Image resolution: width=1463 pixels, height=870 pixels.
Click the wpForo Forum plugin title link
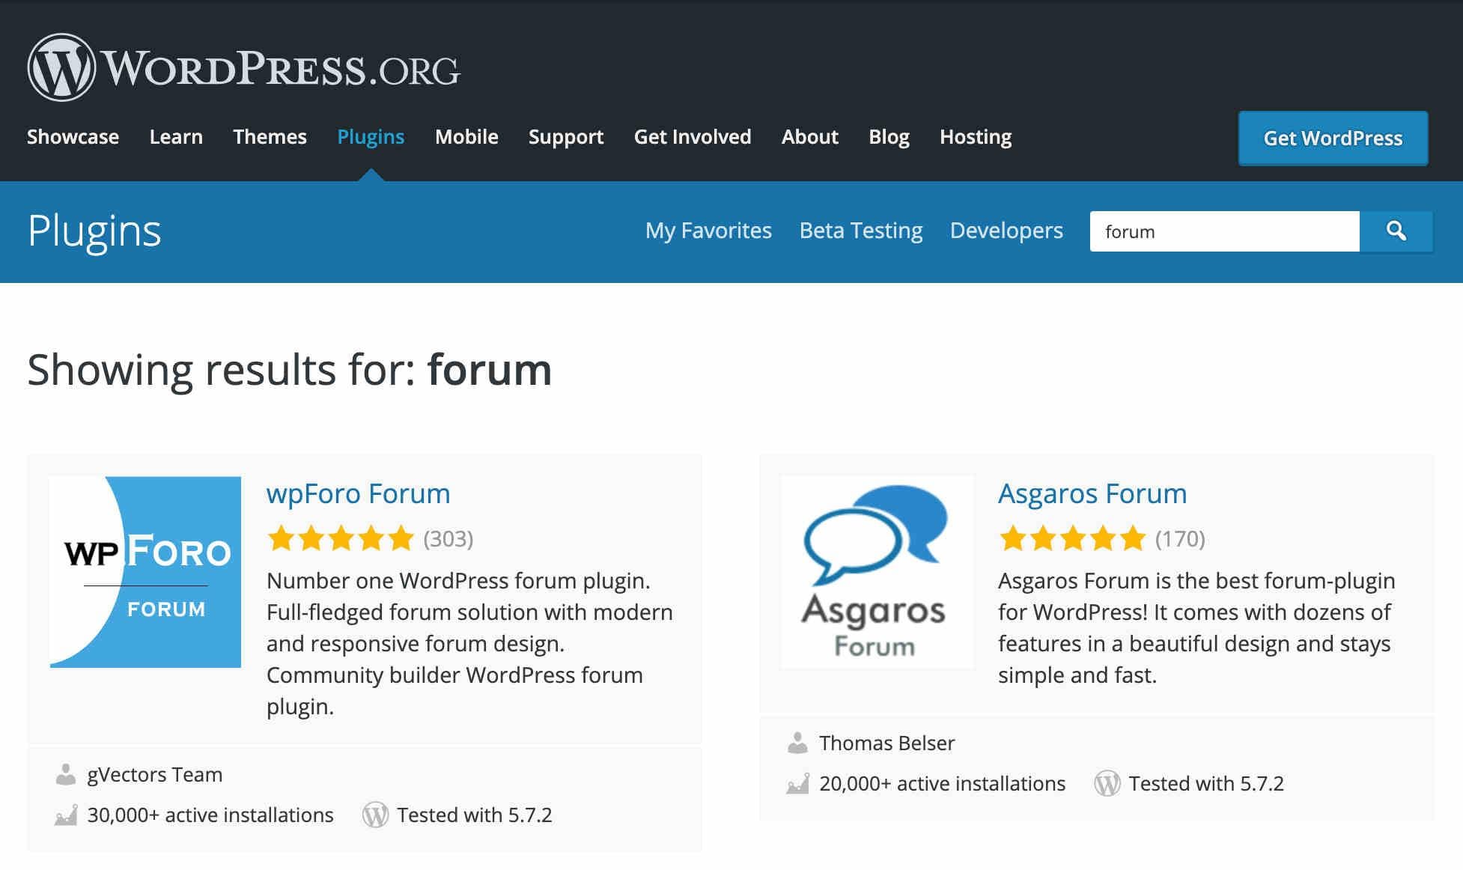358,493
